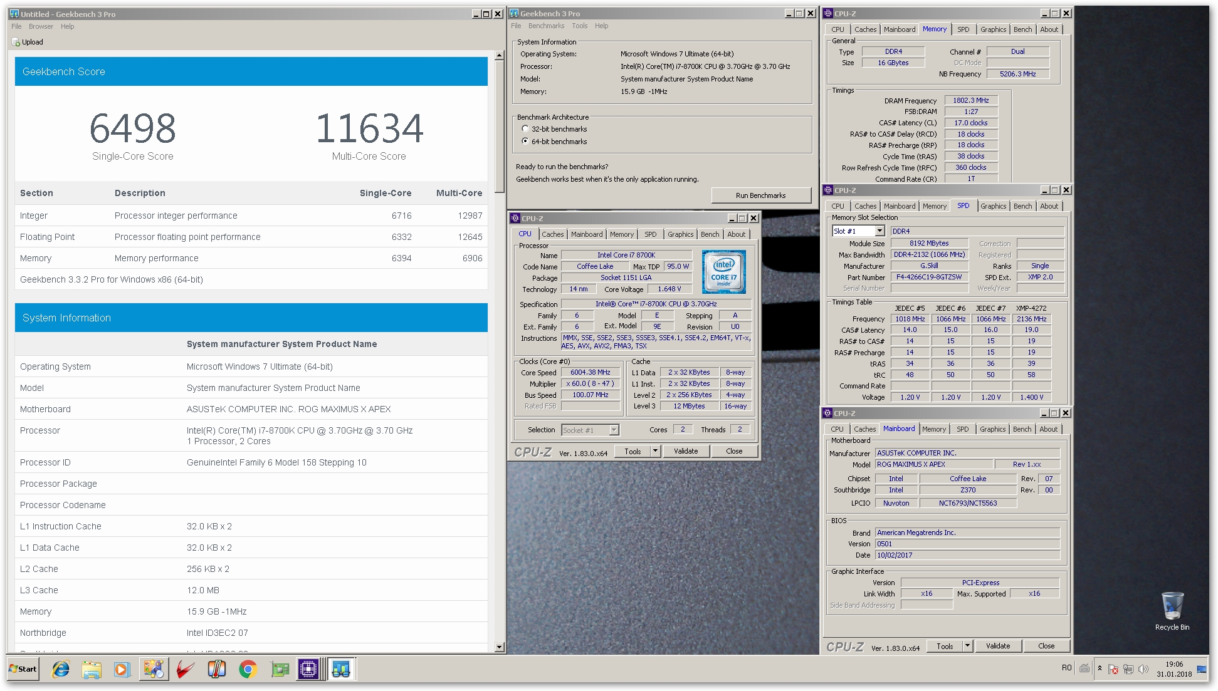
Task: Click the Single-Core Score 6498
Action: 133,128
